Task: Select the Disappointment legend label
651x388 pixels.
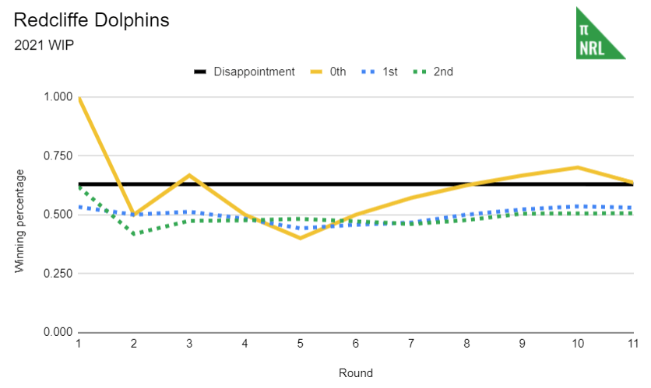Action: tap(254, 72)
